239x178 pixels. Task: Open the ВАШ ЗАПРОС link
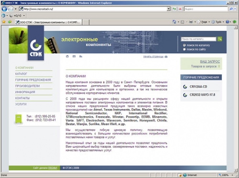click(210, 62)
